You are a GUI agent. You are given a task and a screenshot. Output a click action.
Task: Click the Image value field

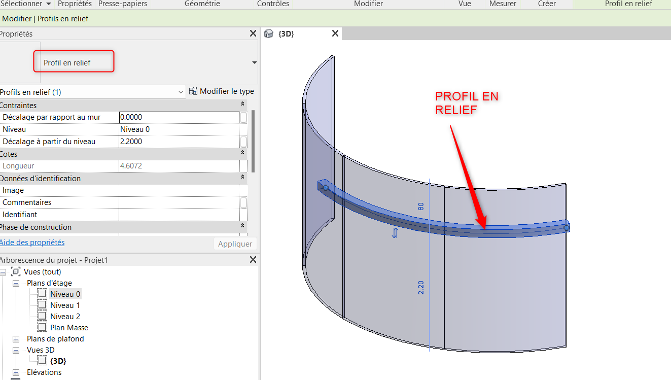[x=179, y=190]
